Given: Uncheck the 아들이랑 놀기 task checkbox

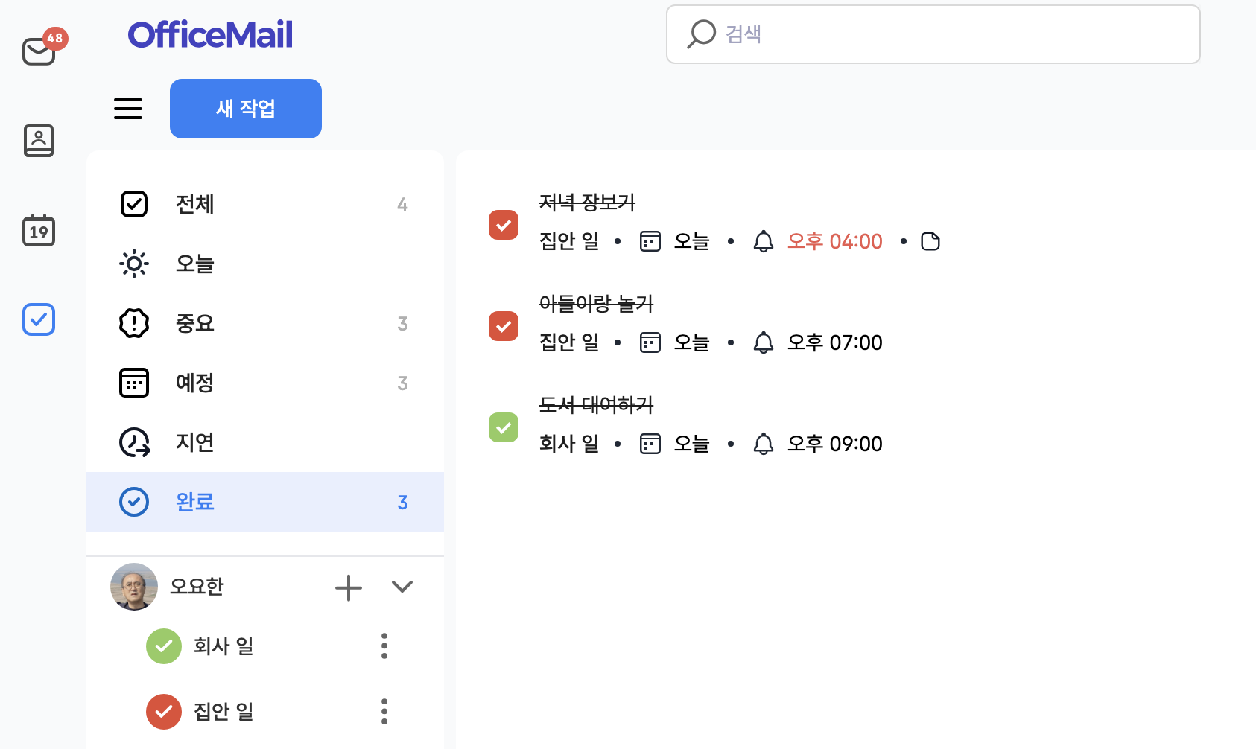Looking at the screenshot, I should click(x=504, y=326).
